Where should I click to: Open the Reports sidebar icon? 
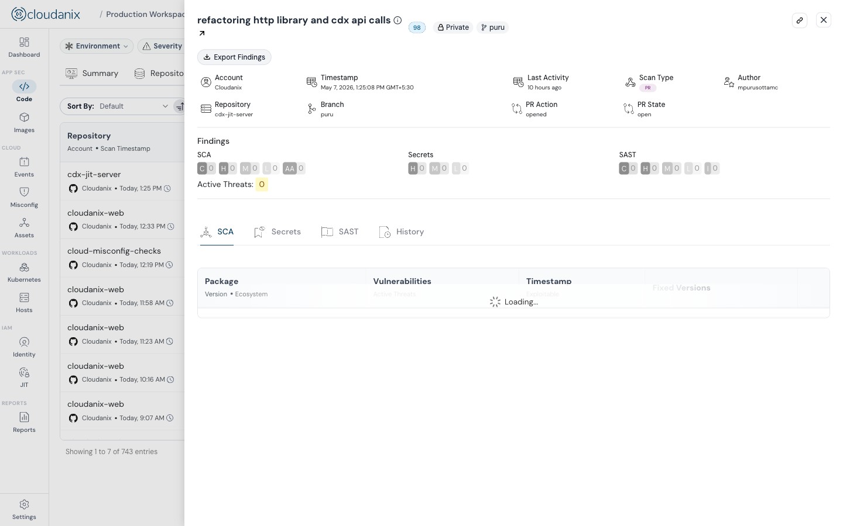tap(24, 417)
